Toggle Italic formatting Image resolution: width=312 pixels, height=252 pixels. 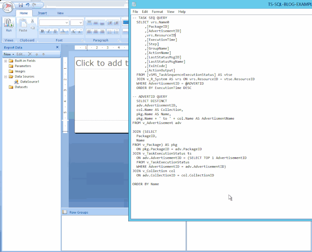pos(48,31)
